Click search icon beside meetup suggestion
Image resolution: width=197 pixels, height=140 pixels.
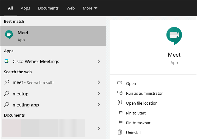coord(6,94)
